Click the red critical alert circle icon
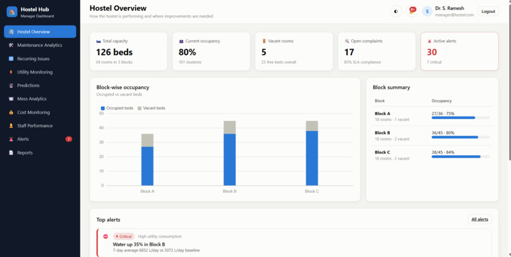This screenshot has height=257, width=511. [106, 237]
